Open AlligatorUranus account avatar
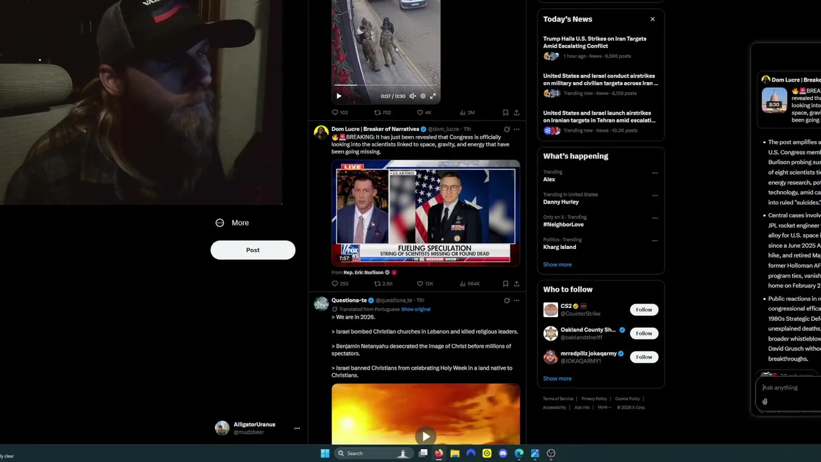This screenshot has width=821, height=462. (222, 428)
